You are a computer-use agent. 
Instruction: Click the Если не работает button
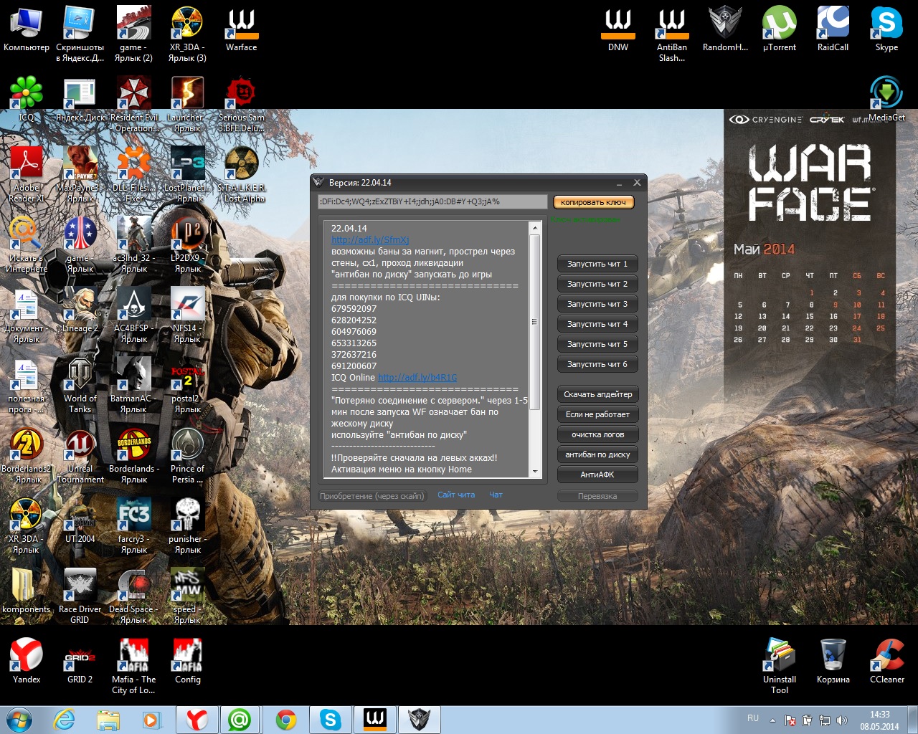[x=597, y=414]
